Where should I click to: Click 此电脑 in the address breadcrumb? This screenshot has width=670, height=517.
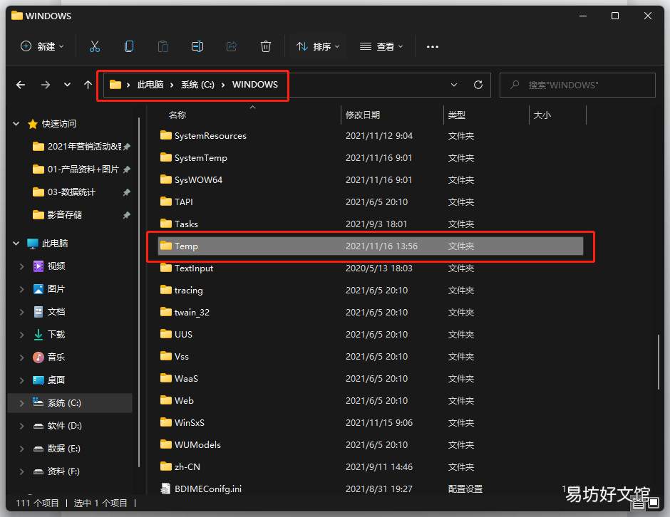click(x=150, y=85)
